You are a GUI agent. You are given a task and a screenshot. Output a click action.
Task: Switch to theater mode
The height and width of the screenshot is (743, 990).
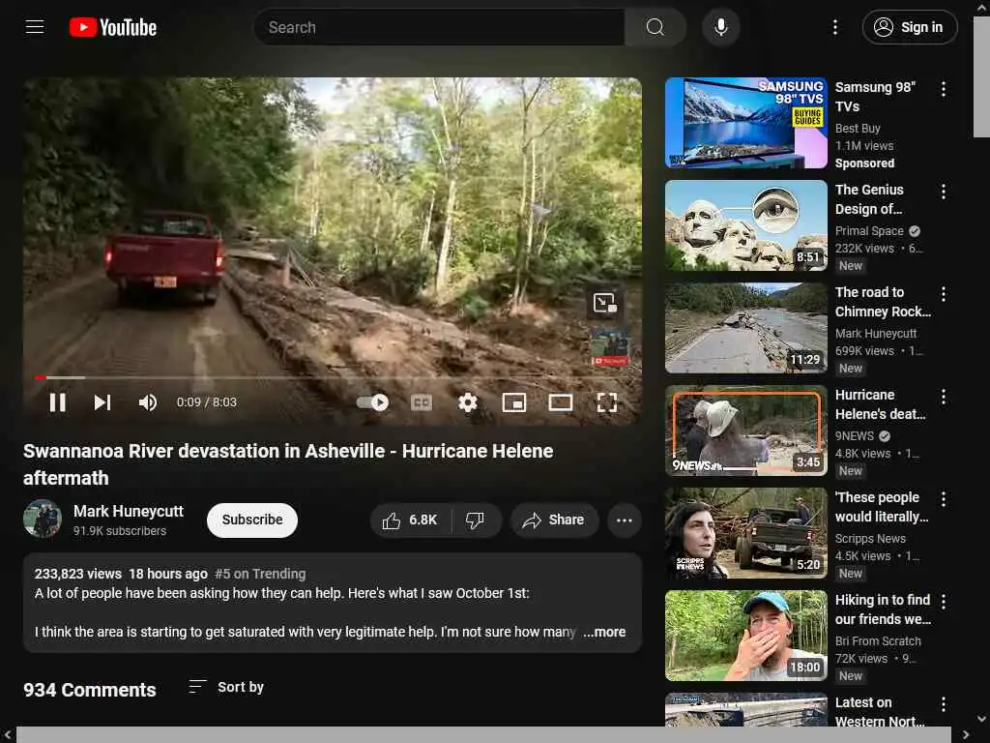click(x=560, y=402)
